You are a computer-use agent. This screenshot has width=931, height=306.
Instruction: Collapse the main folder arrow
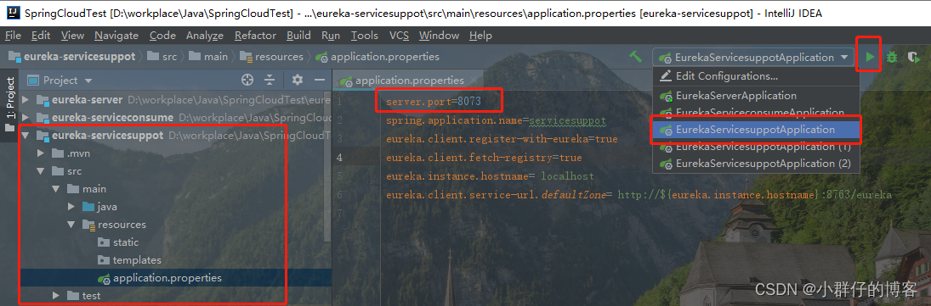[56, 189]
